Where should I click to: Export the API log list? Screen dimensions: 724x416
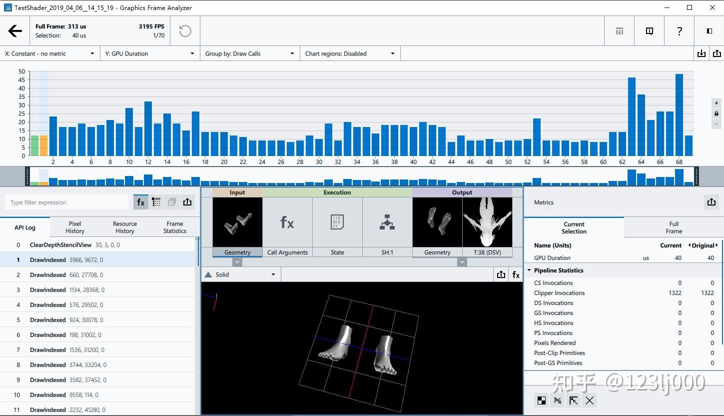187,202
